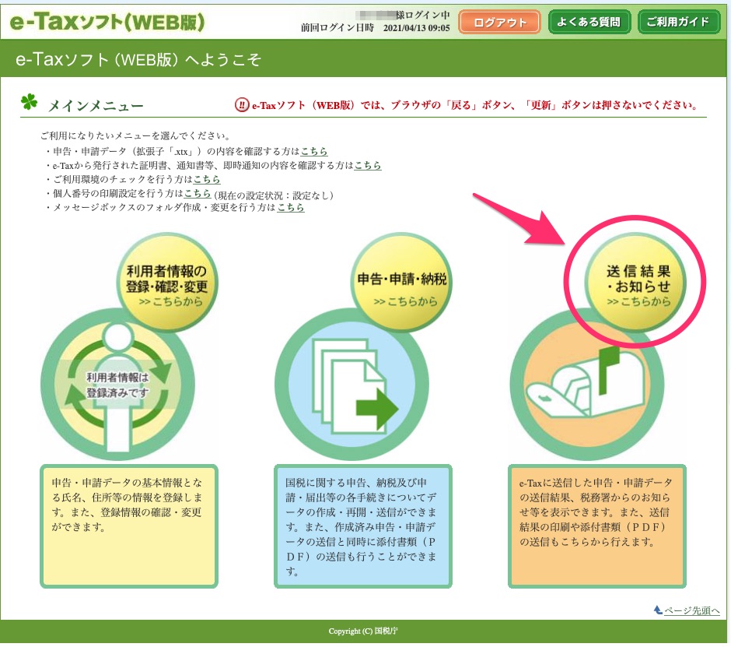
Task: Click ページ先頭へ link
Action: coord(692,610)
